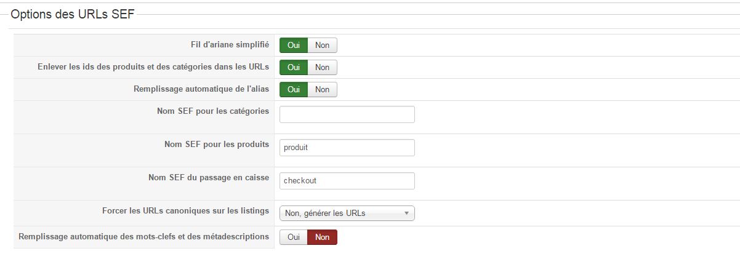Click 'Nom SEF du passage en caisse' label
740x275 pixels.
pos(209,178)
